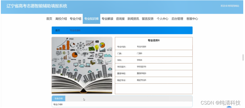Click the 专业名称6 breadcrumb entry
Image resolution: width=245 pixels, height=108 pixels.
pyautogui.click(x=75, y=30)
